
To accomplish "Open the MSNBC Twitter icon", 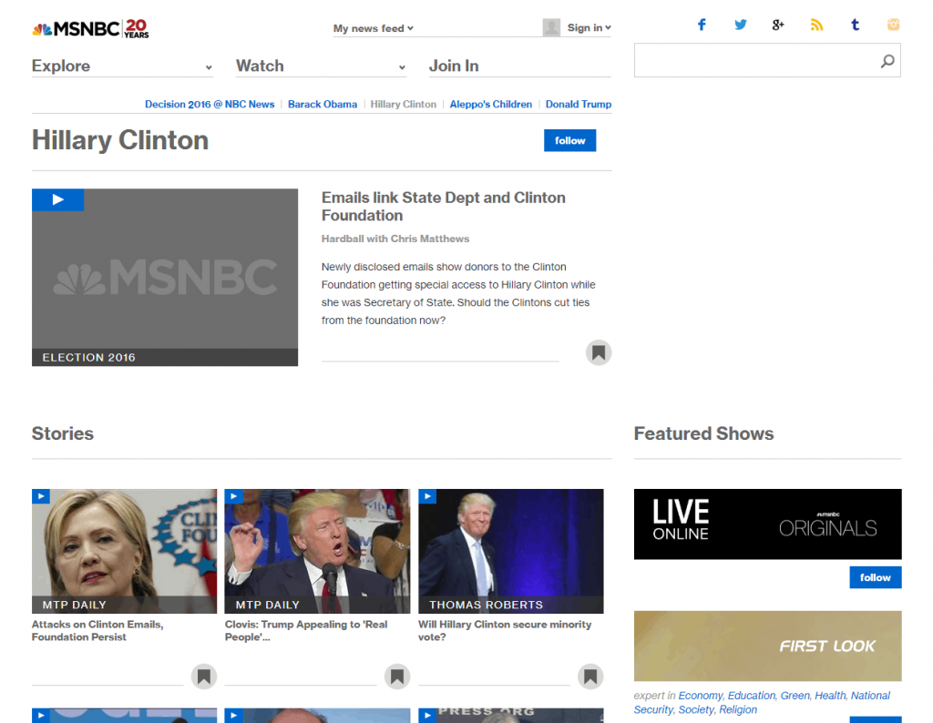I will [740, 25].
